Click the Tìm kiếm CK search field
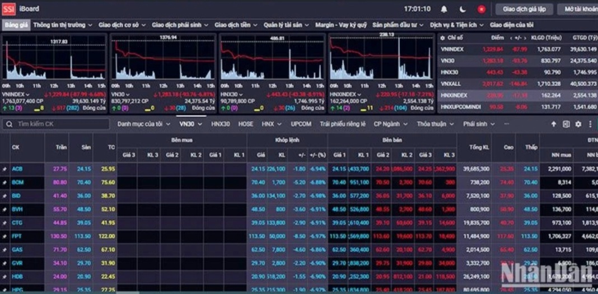Image resolution: width=598 pixels, height=294 pixels. click(x=57, y=124)
